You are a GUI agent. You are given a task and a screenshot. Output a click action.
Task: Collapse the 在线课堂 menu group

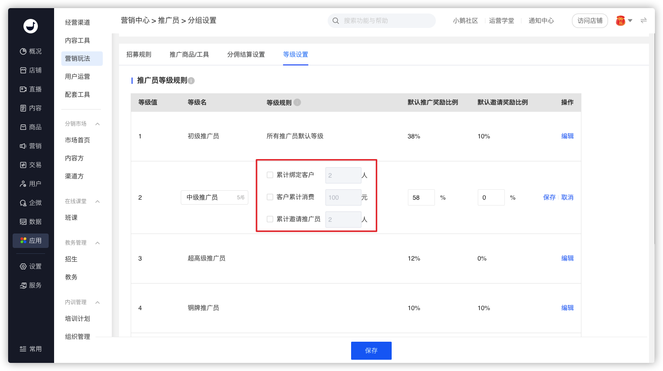(x=97, y=202)
